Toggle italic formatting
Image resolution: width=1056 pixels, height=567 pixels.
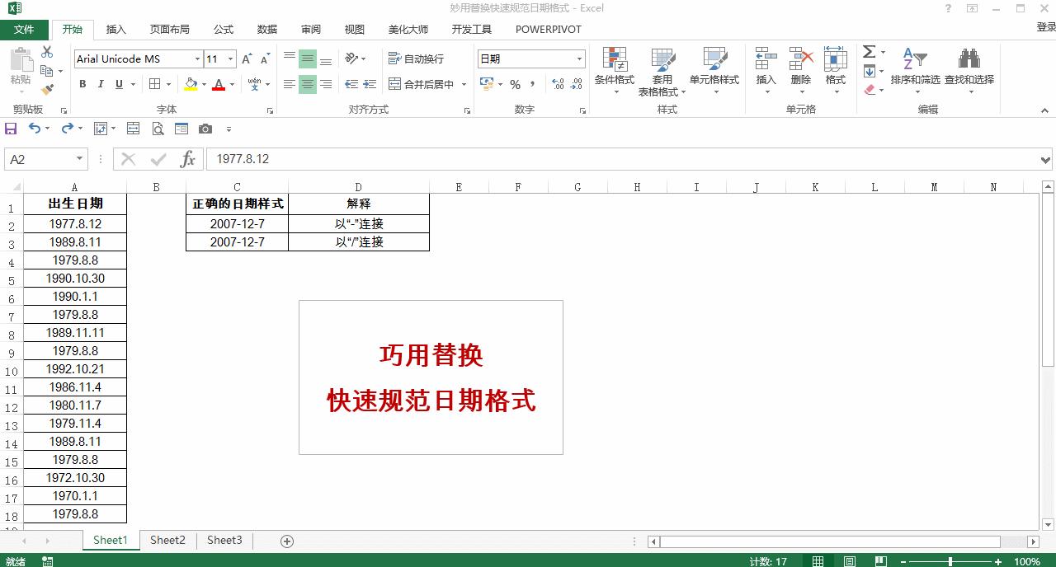coord(100,84)
